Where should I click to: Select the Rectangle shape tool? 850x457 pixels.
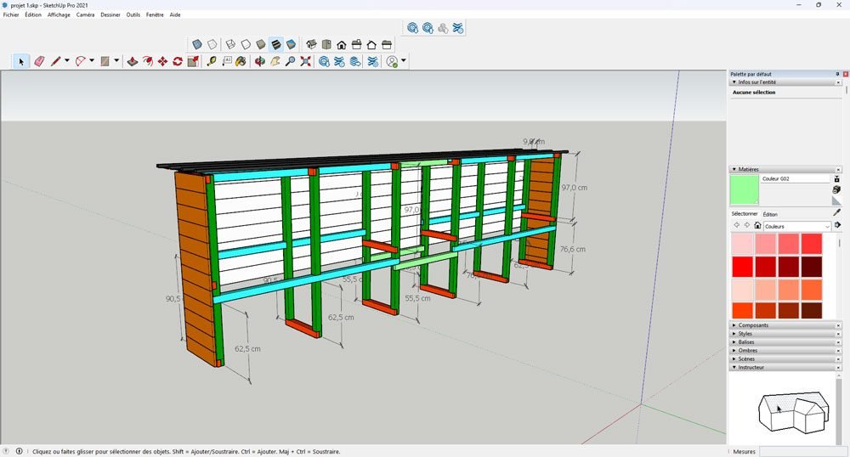click(x=105, y=61)
